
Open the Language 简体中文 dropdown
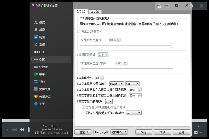pos(119,132)
